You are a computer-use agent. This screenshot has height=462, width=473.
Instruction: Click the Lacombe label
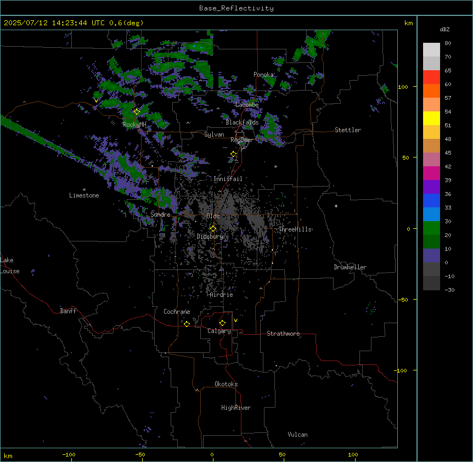coord(247,105)
